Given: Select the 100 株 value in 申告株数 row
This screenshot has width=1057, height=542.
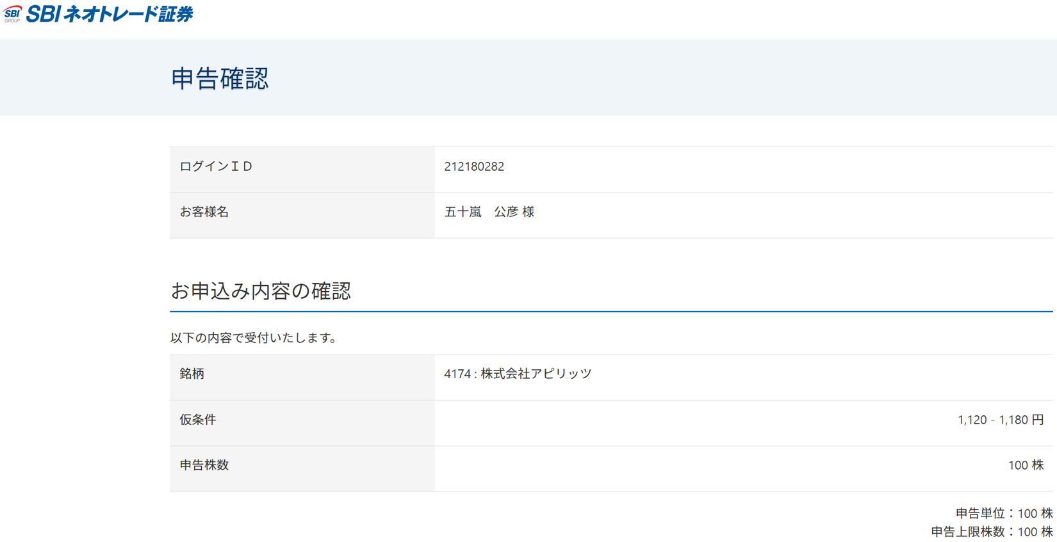Looking at the screenshot, I should tap(1026, 465).
